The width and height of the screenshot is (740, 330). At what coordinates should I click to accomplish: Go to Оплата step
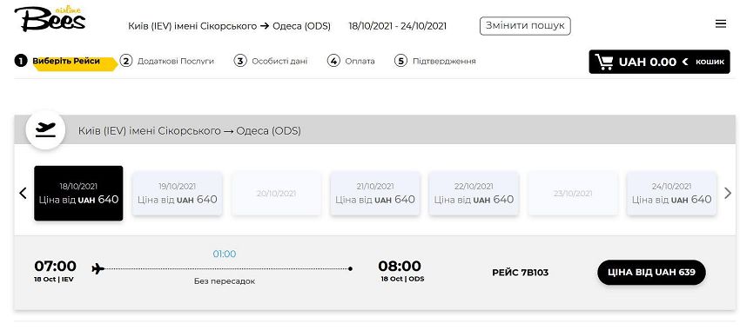pyautogui.click(x=351, y=61)
